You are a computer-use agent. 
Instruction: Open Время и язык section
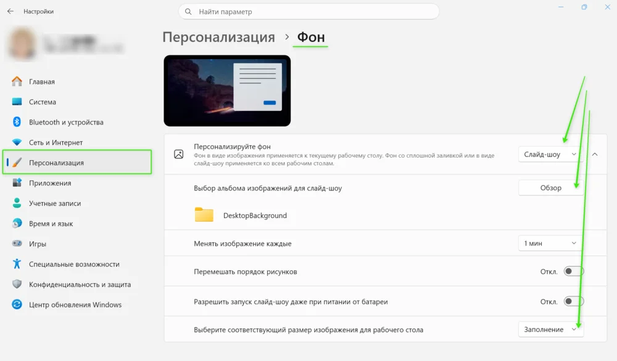(77, 223)
